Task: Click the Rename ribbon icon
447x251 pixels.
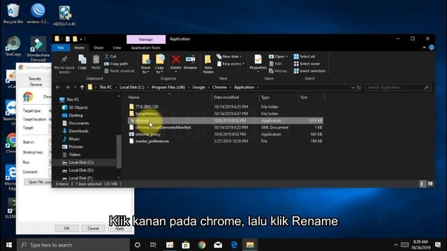Action: pyautogui.click(x=190, y=59)
